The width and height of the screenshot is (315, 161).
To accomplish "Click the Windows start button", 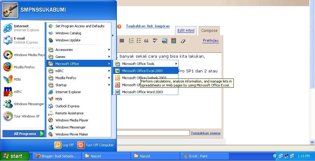I will [15, 156].
